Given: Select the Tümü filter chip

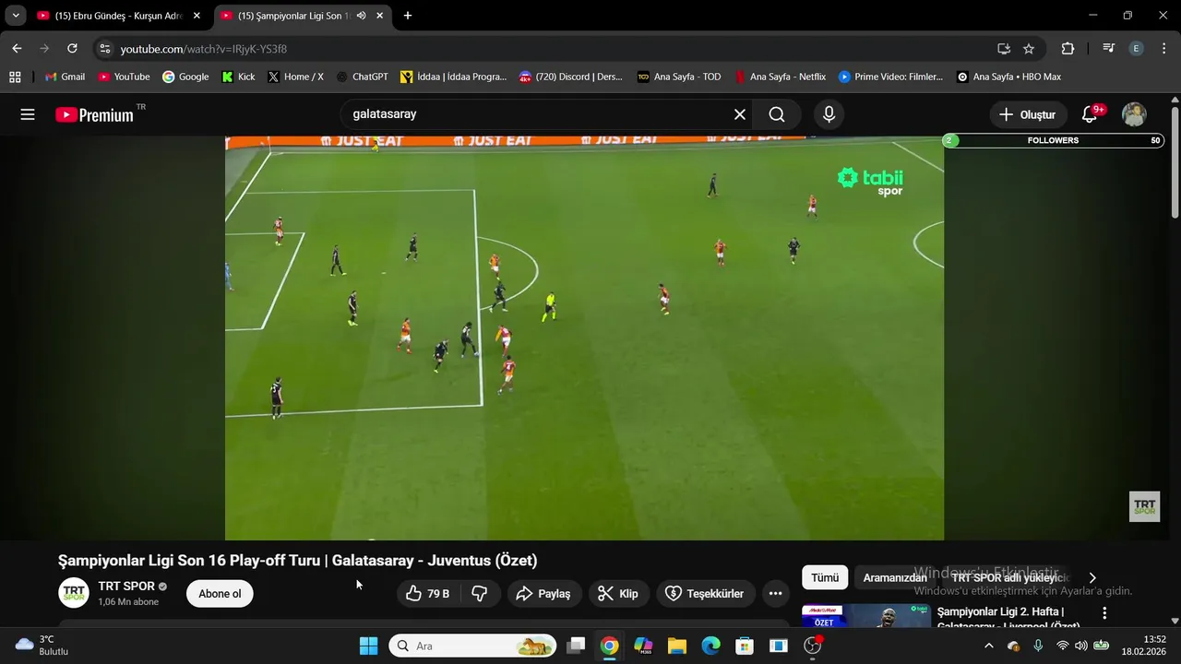Looking at the screenshot, I should tap(825, 578).
